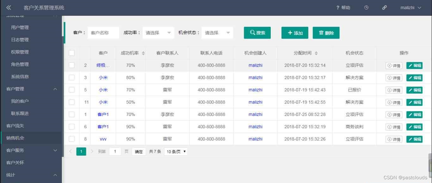Expand the 客户服务 sidebar group
Viewport: 432px width, 183px height.
point(31,151)
